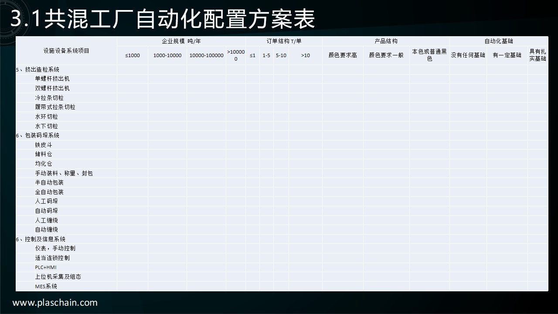Select the 5、挤出造粒系统 section row

coord(38,70)
